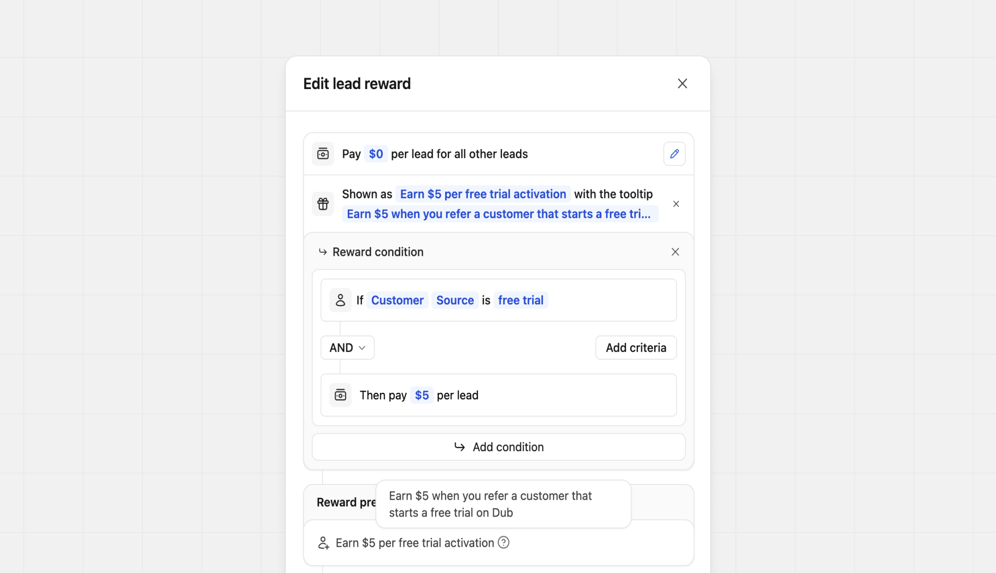This screenshot has width=996, height=573.
Task: Click the pencil edit icon
Action: tap(674, 154)
